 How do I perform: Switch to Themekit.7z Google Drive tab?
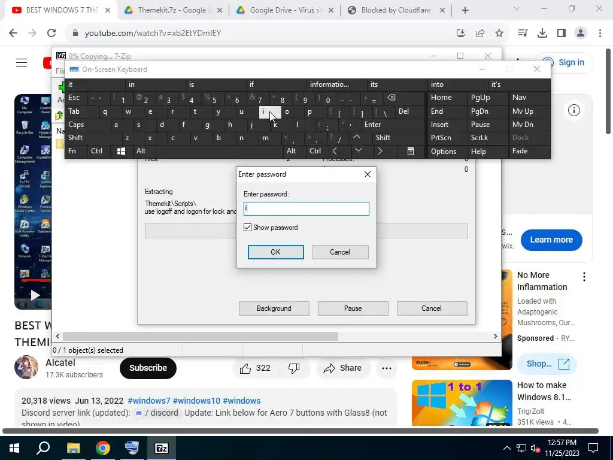click(x=172, y=10)
